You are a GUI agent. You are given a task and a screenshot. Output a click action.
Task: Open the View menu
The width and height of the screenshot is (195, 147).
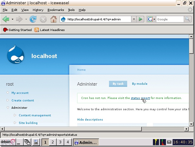25,10
